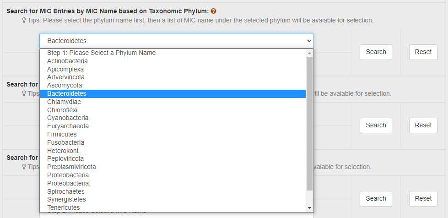Click the first Reset button
This screenshot has height=218, width=448.
423,52
